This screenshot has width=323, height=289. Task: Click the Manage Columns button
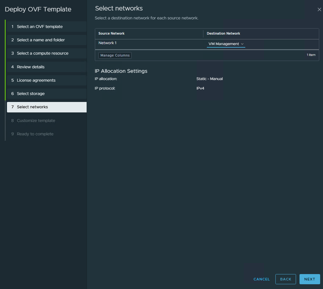point(115,55)
